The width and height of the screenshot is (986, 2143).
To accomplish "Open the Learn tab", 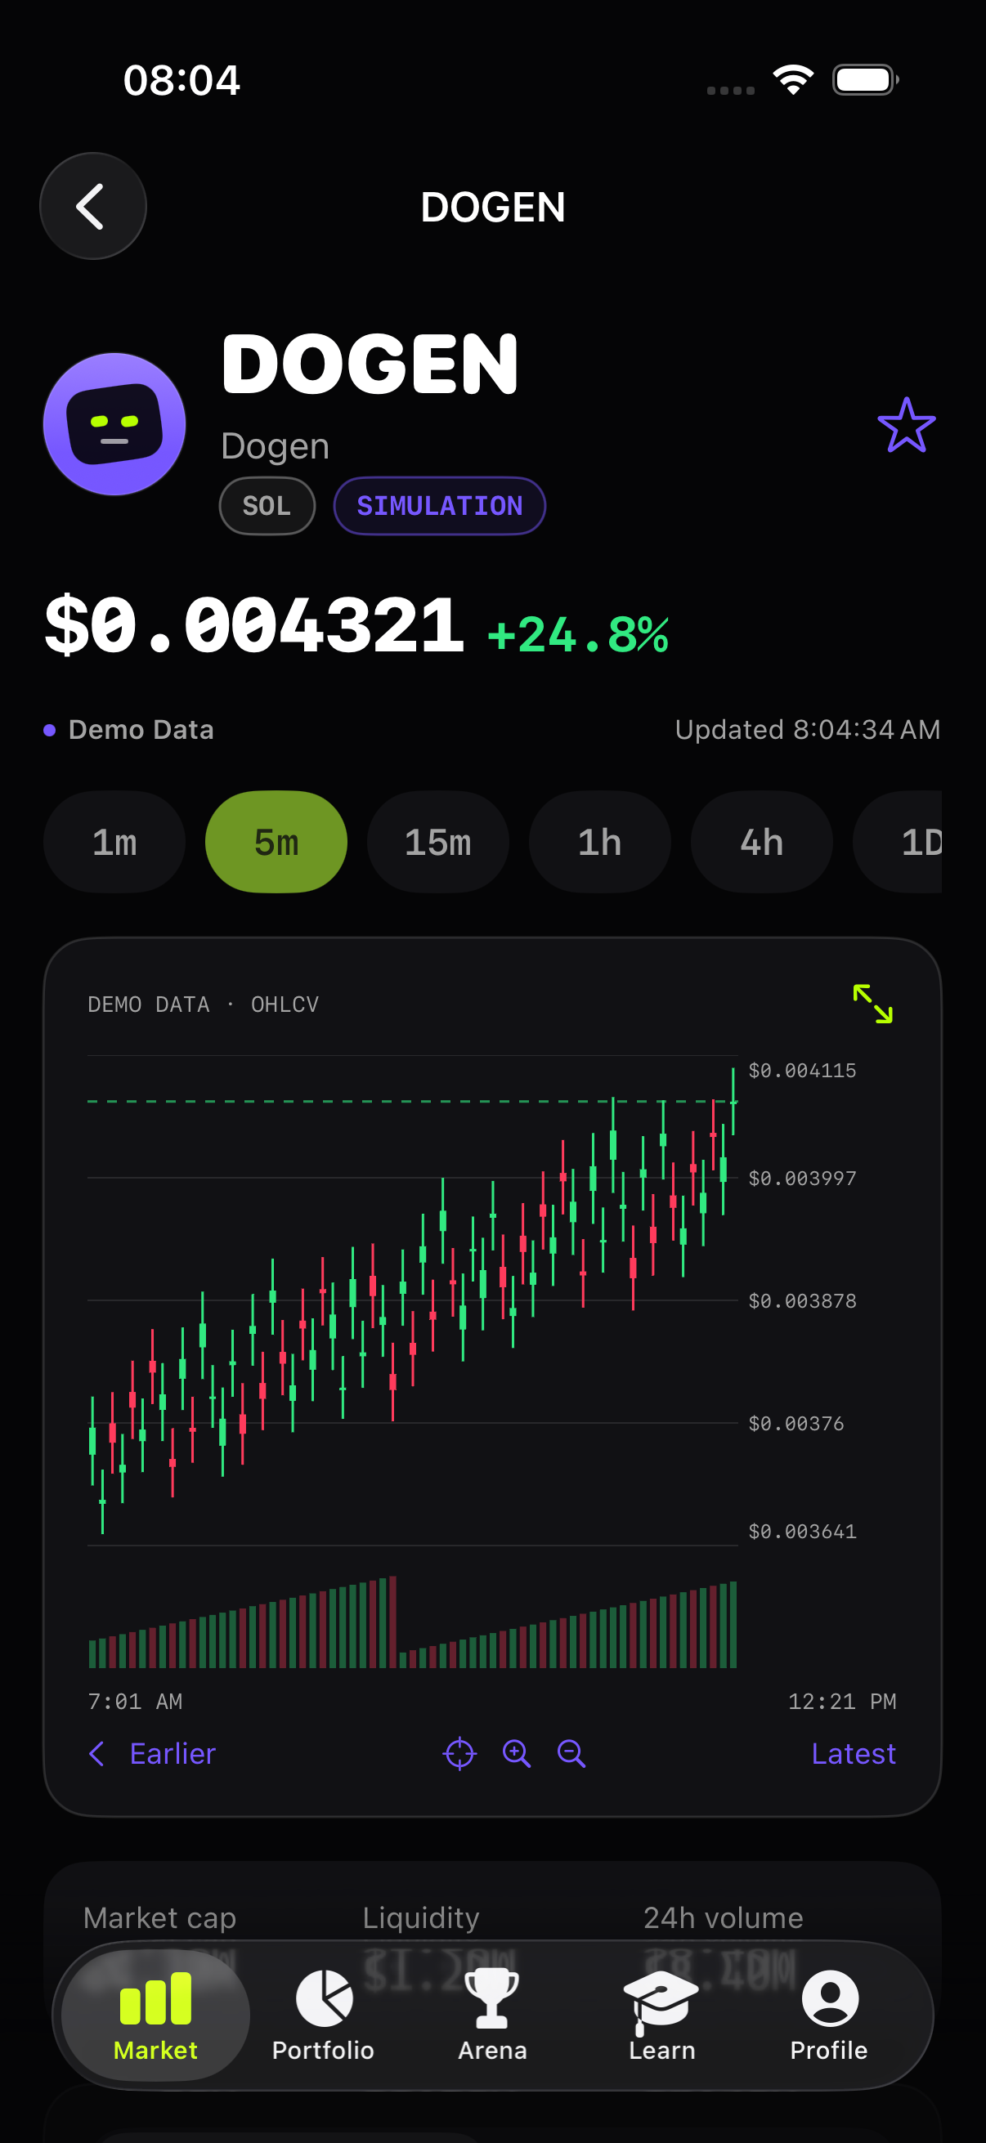I will click(x=661, y=2016).
